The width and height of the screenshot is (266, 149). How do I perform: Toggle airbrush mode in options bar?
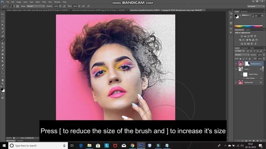tap(84, 6)
